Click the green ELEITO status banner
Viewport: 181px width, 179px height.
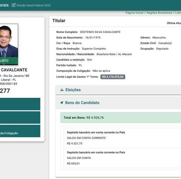[9, 61]
